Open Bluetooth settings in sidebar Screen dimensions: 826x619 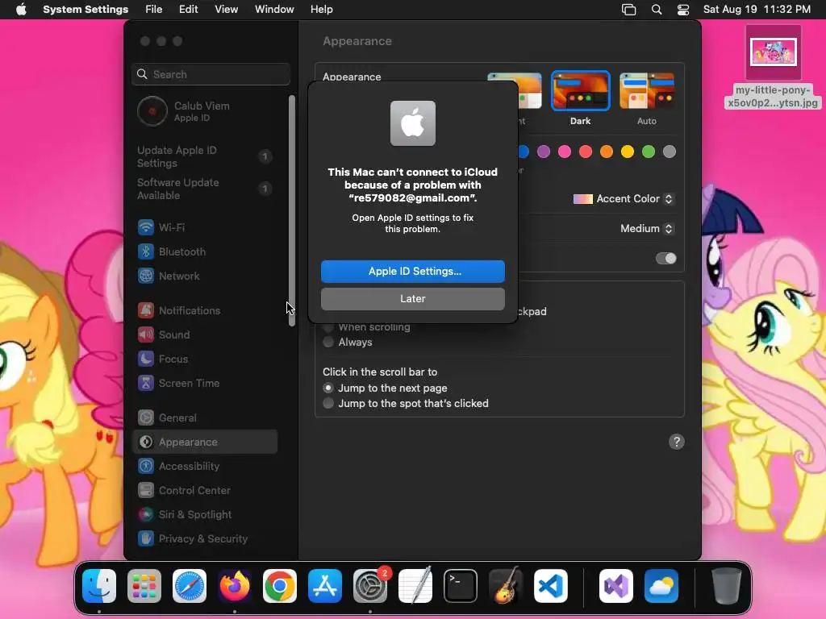206,251
